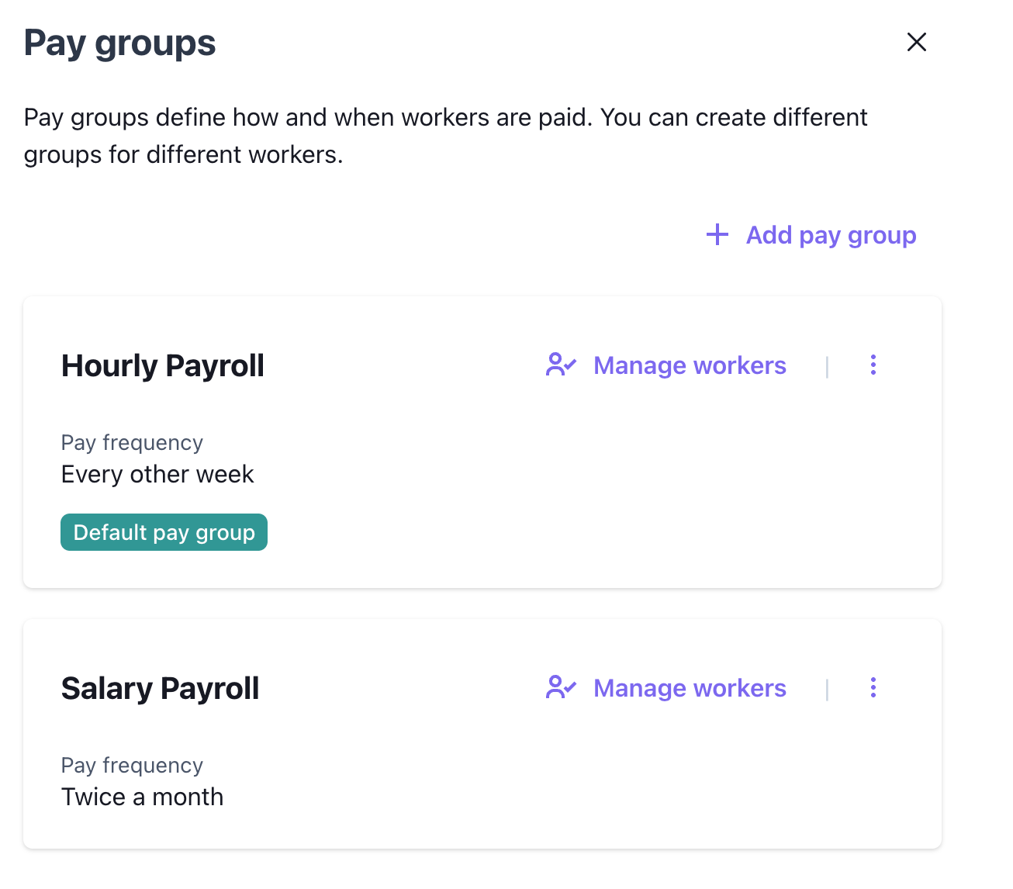Viewport: 1013px width, 889px height.
Task: Click the Every other week frequency text
Action: click(x=157, y=474)
